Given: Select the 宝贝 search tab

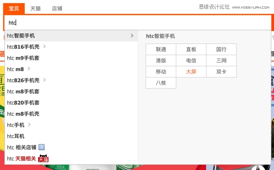Looking at the screenshot, I should (x=14, y=8).
